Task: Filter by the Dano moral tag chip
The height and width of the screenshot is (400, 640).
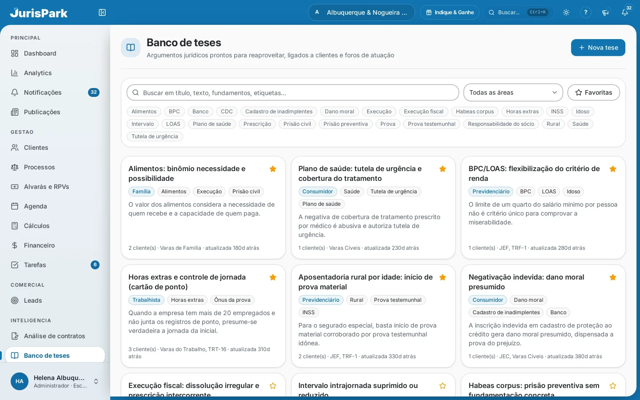Action: pos(340,112)
